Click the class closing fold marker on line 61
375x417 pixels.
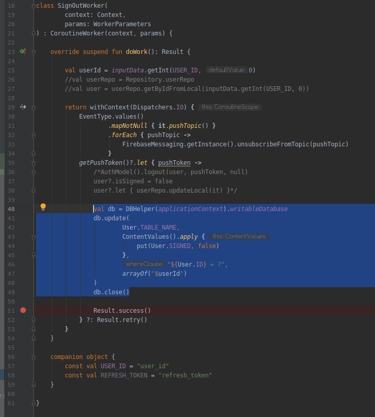(33, 403)
